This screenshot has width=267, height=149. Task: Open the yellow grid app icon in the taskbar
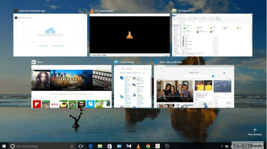pyautogui.click(x=157, y=146)
